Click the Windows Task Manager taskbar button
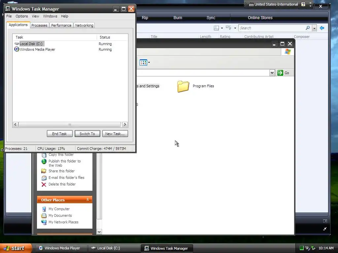Screen dimensions: 338x253 pyautogui.click(x=167, y=248)
